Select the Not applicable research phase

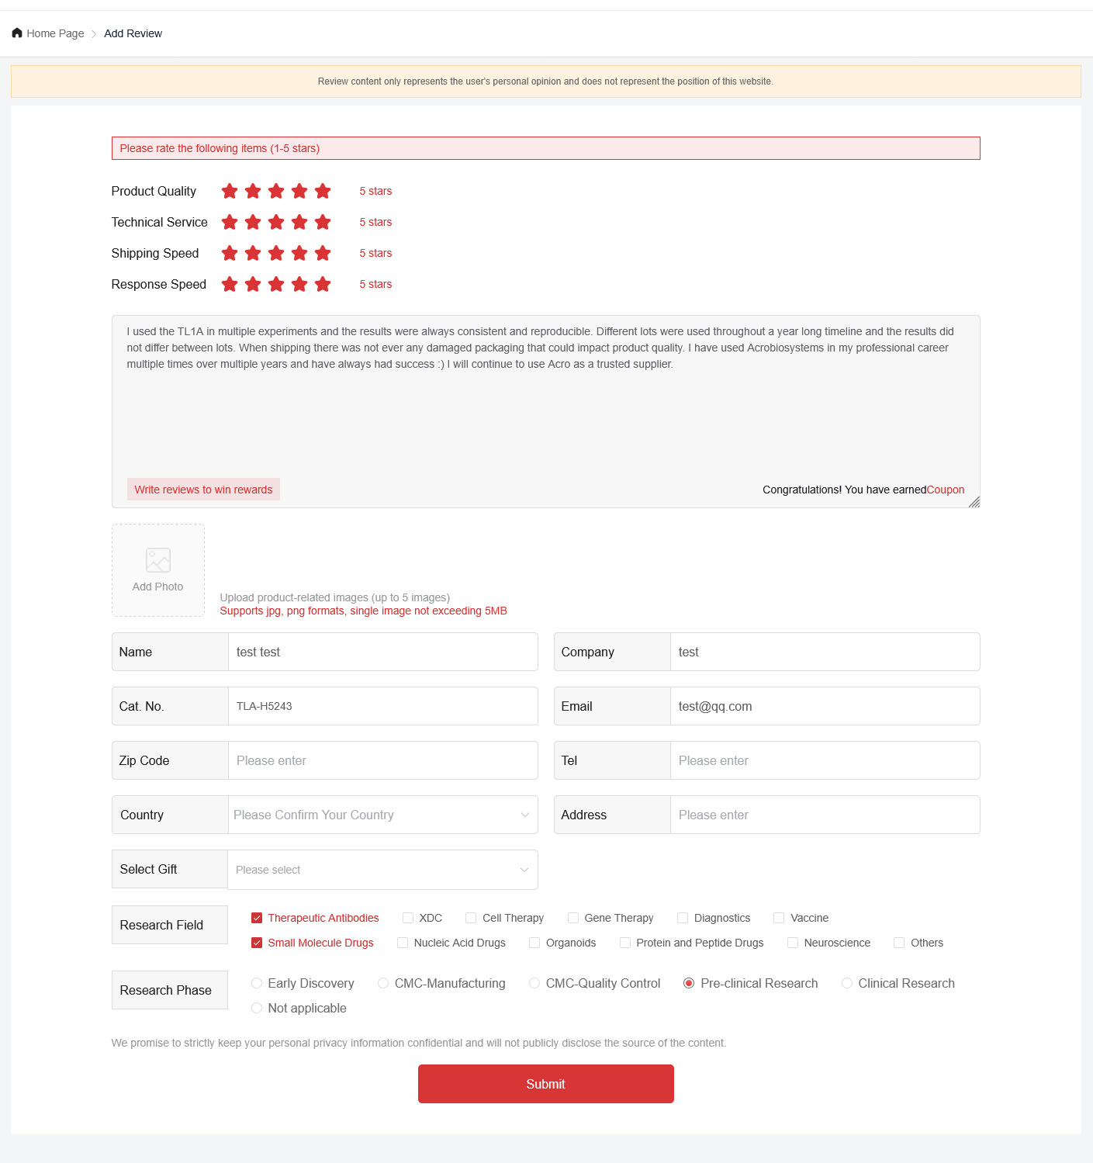click(257, 1008)
